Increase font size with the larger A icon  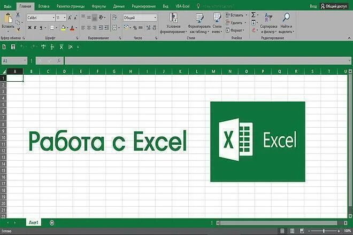[70, 18]
